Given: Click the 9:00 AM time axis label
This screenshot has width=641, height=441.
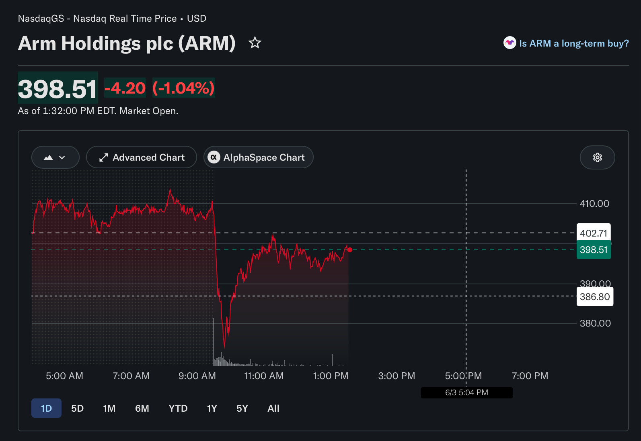Looking at the screenshot, I should (x=197, y=376).
